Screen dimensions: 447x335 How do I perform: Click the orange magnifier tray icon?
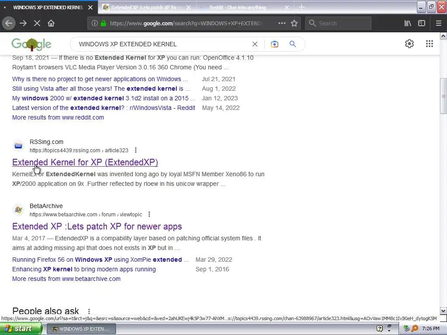click(415, 329)
